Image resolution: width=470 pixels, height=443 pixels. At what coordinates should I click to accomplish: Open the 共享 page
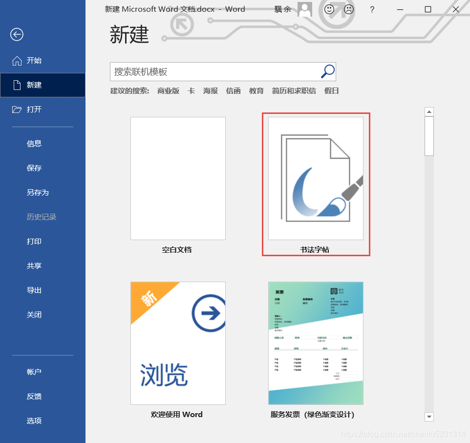(x=43, y=266)
